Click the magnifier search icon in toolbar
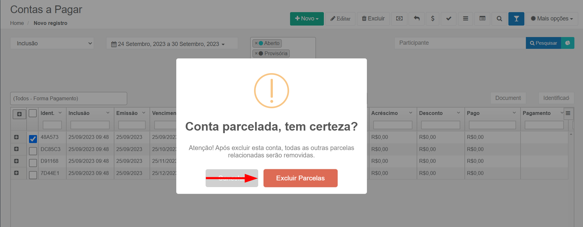Screen dimensions: 583x227 coord(499,19)
